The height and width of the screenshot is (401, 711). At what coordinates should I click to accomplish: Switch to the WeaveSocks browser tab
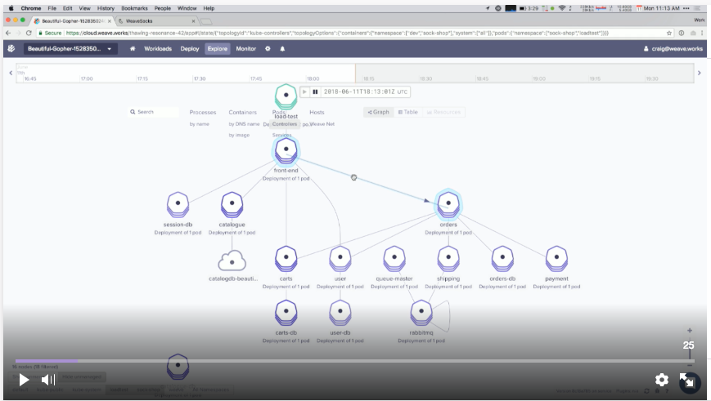click(156, 20)
